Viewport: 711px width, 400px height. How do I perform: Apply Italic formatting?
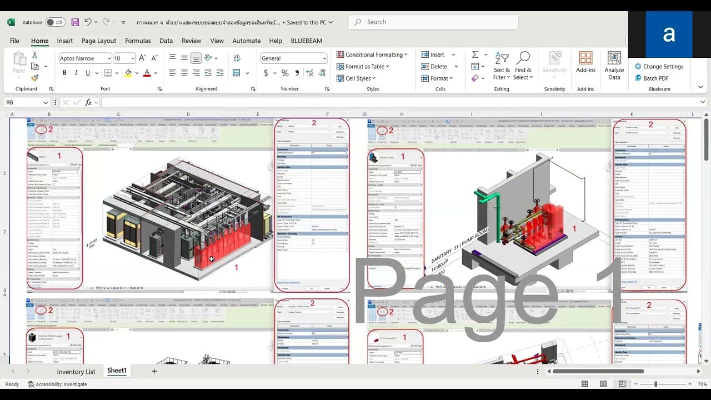76,73
